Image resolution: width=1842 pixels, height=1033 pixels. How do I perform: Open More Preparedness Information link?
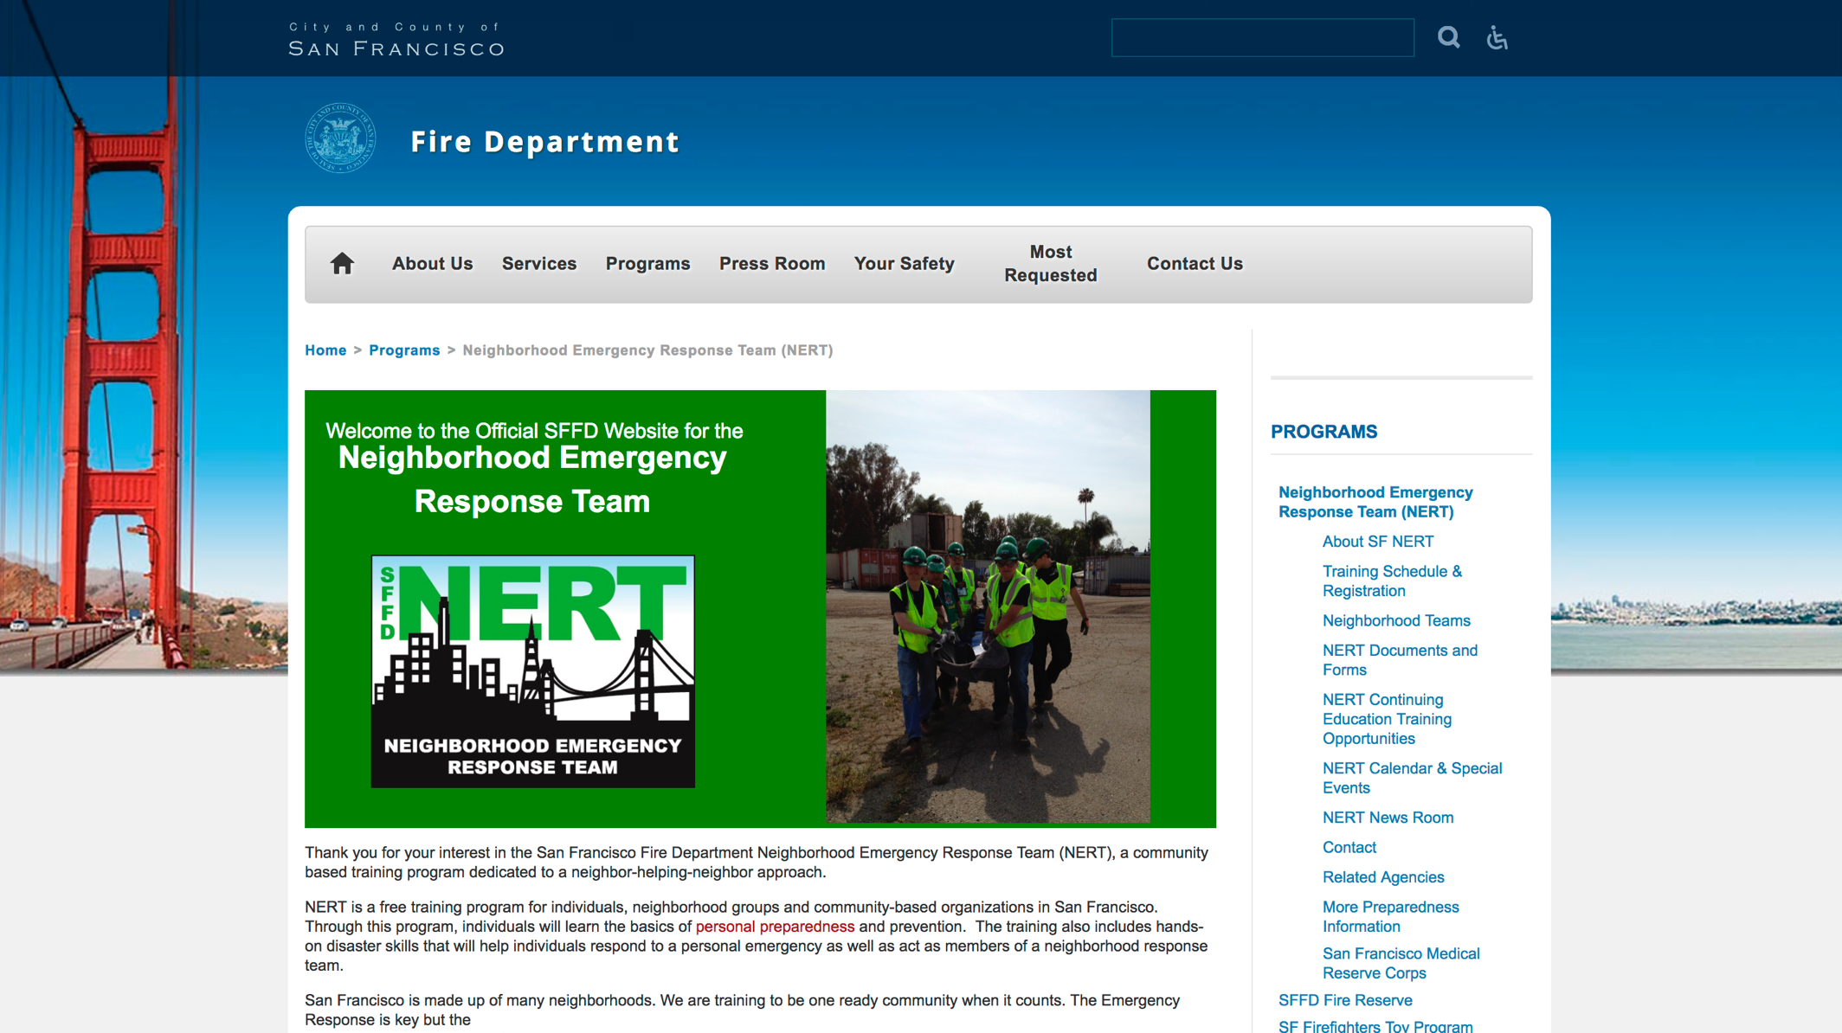(x=1390, y=917)
